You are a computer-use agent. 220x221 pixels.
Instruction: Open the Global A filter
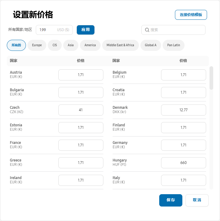(151, 45)
